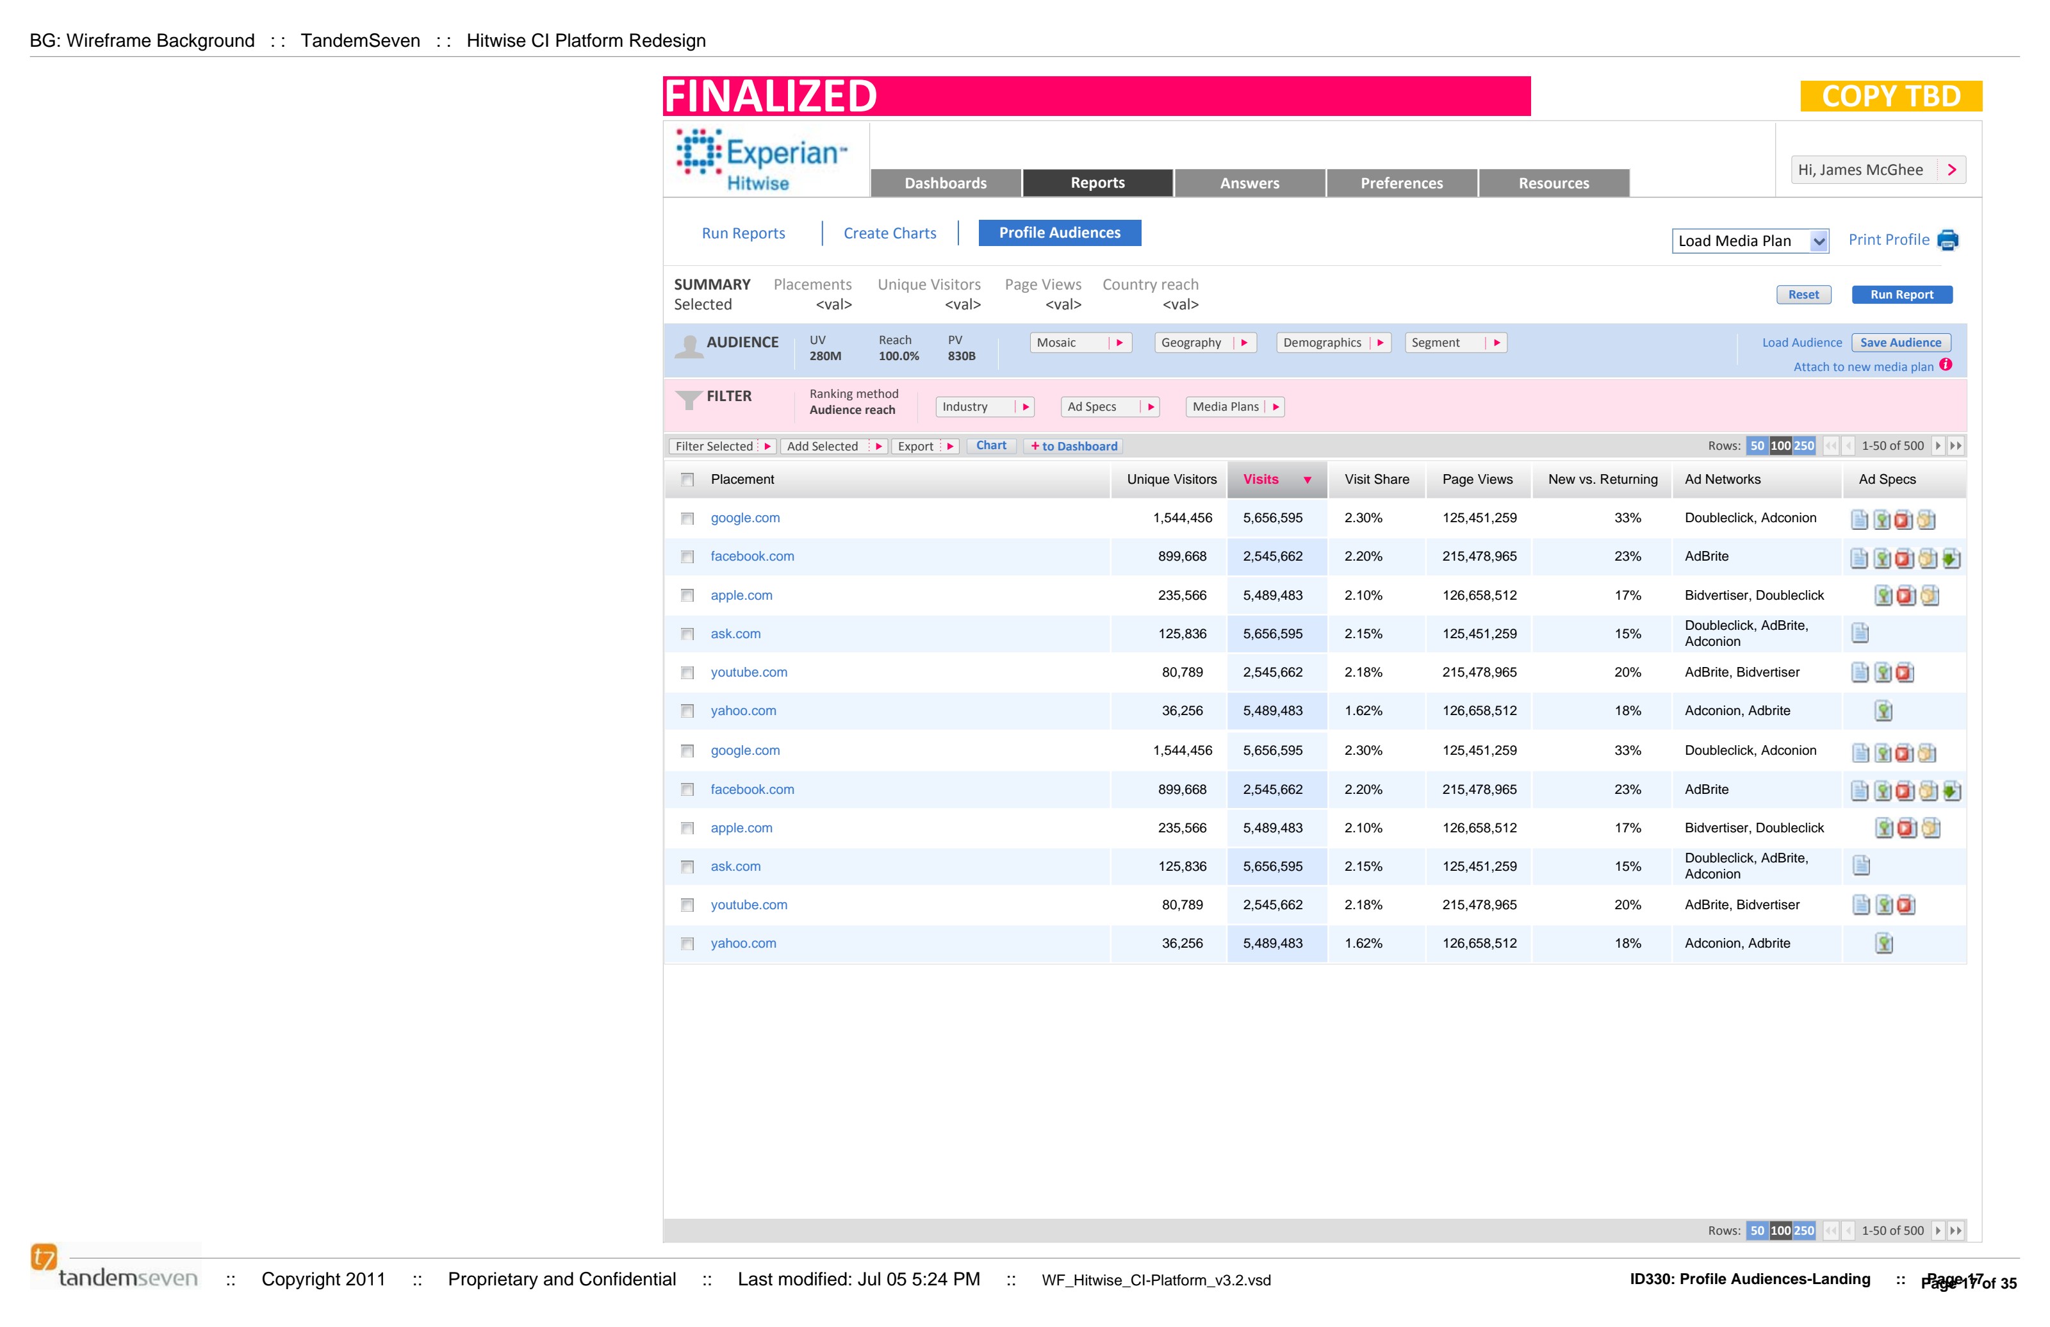Click the image ad spec icon in the second yahoo.com row
2050x1327 pixels.
tap(1885, 944)
